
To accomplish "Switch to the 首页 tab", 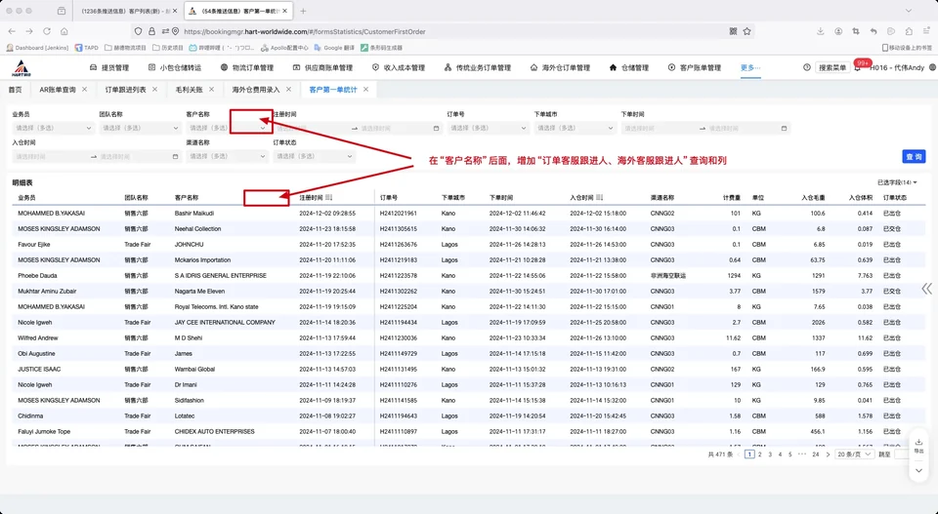I will click(x=15, y=90).
